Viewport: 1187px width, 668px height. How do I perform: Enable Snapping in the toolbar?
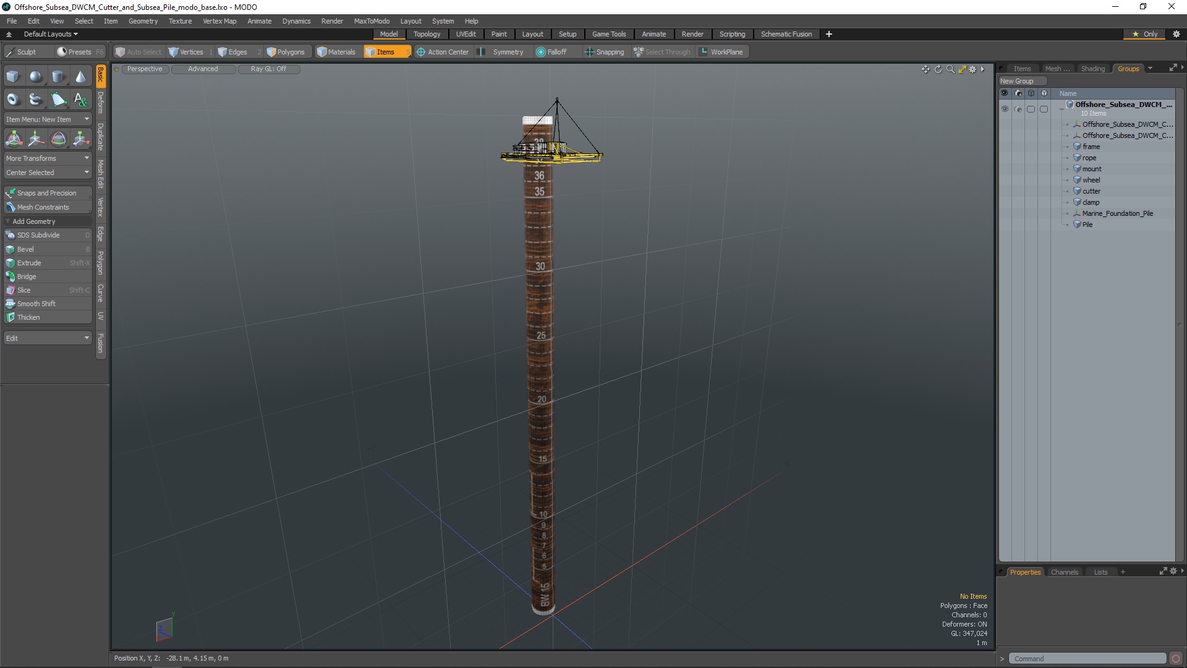[604, 51]
